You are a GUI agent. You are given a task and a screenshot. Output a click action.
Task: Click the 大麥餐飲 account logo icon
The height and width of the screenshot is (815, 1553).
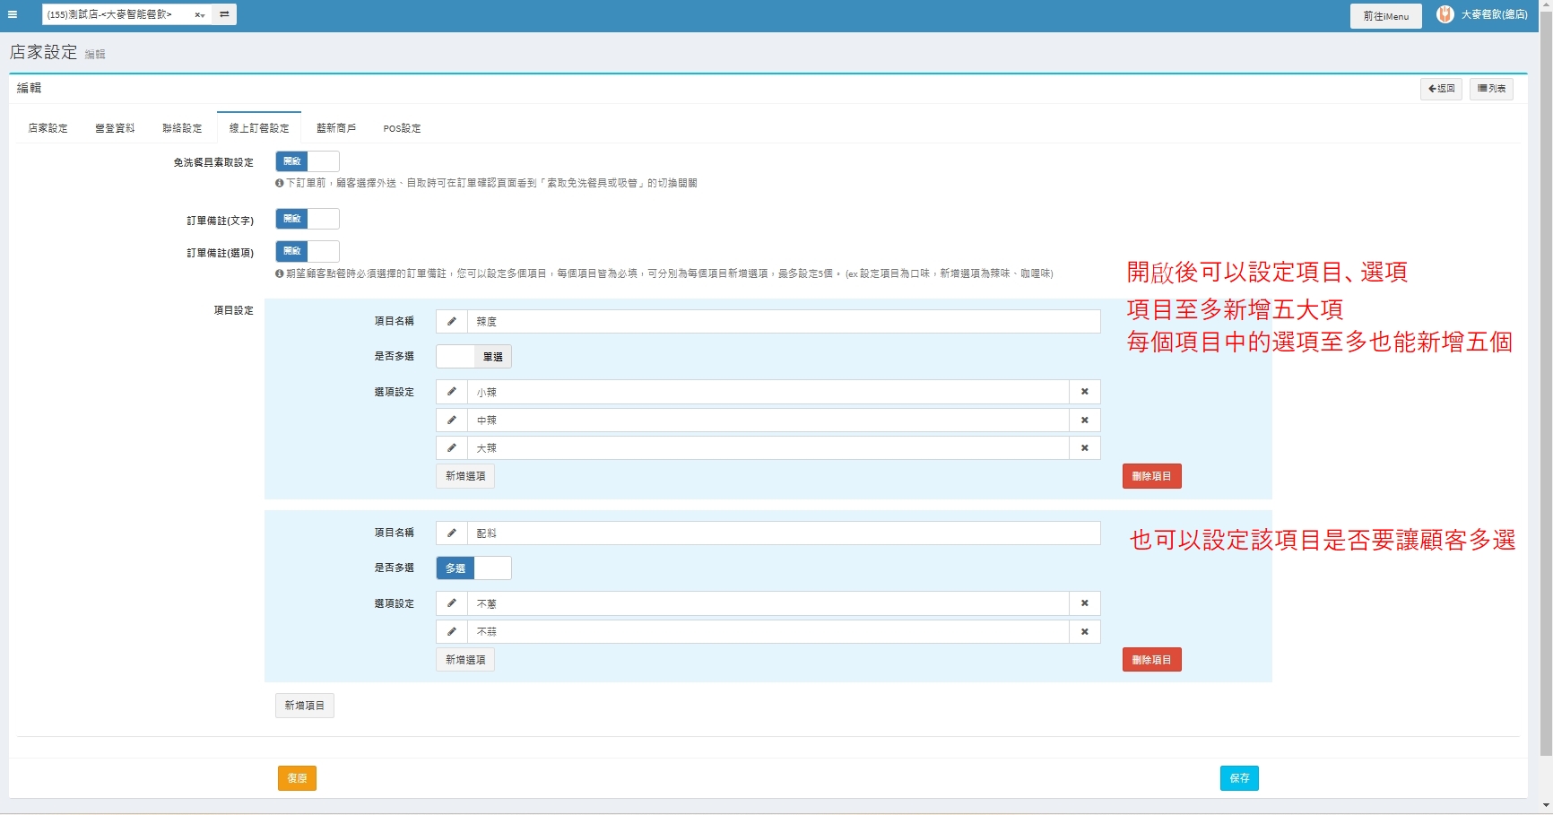[x=1445, y=14]
